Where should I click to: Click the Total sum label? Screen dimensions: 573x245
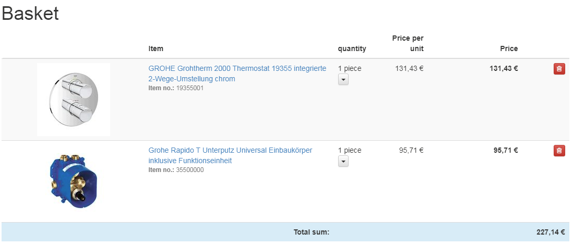coord(312,232)
